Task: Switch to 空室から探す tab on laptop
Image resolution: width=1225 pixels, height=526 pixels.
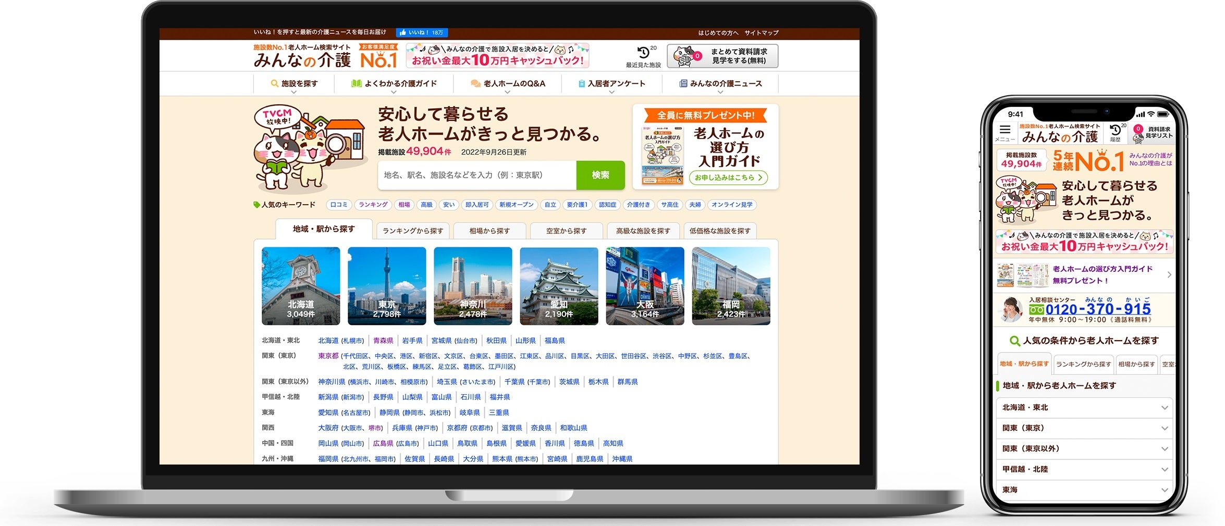Action: coord(567,231)
